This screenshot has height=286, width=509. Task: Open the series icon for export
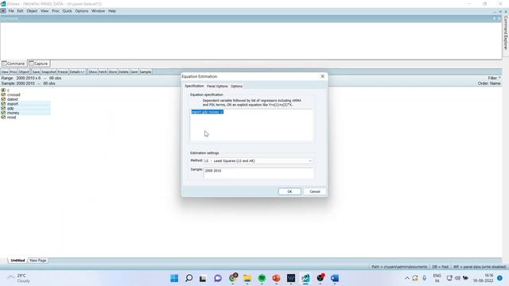pyautogui.click(x=3, y=104)
